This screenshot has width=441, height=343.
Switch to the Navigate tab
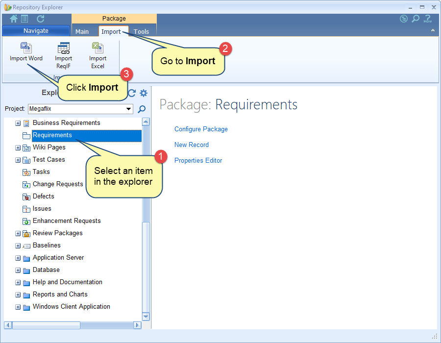36,31
